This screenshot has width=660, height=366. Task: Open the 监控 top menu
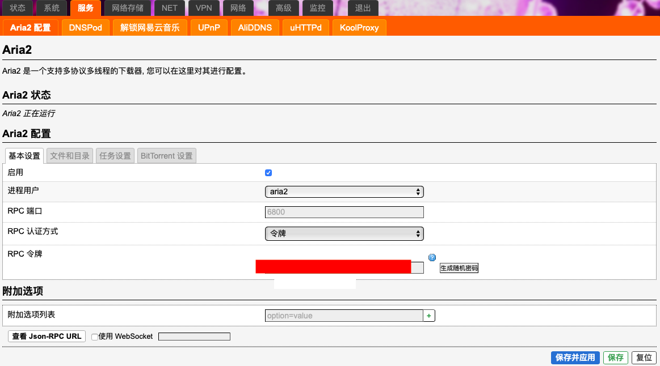click(x=317, y=8)
